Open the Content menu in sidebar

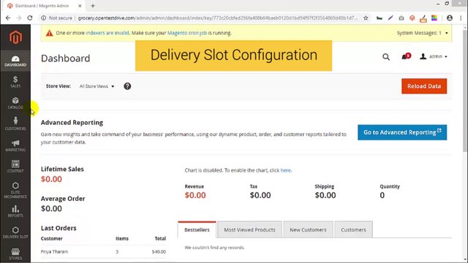click(x=15, y=167)
